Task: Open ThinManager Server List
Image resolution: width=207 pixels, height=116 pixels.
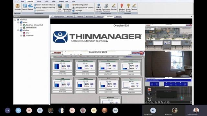Action: click(67, 8)
